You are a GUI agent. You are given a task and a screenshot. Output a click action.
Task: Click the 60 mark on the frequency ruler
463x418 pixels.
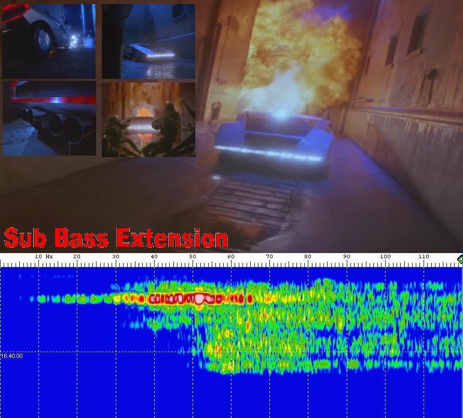click(x=231, y=257)
